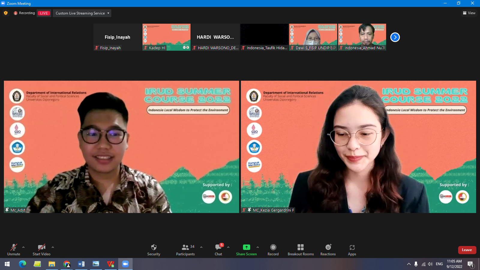Open the Reactions menu
Image resolution: width=480 pixels, height=270 pixels.
[x=328, y=250]
